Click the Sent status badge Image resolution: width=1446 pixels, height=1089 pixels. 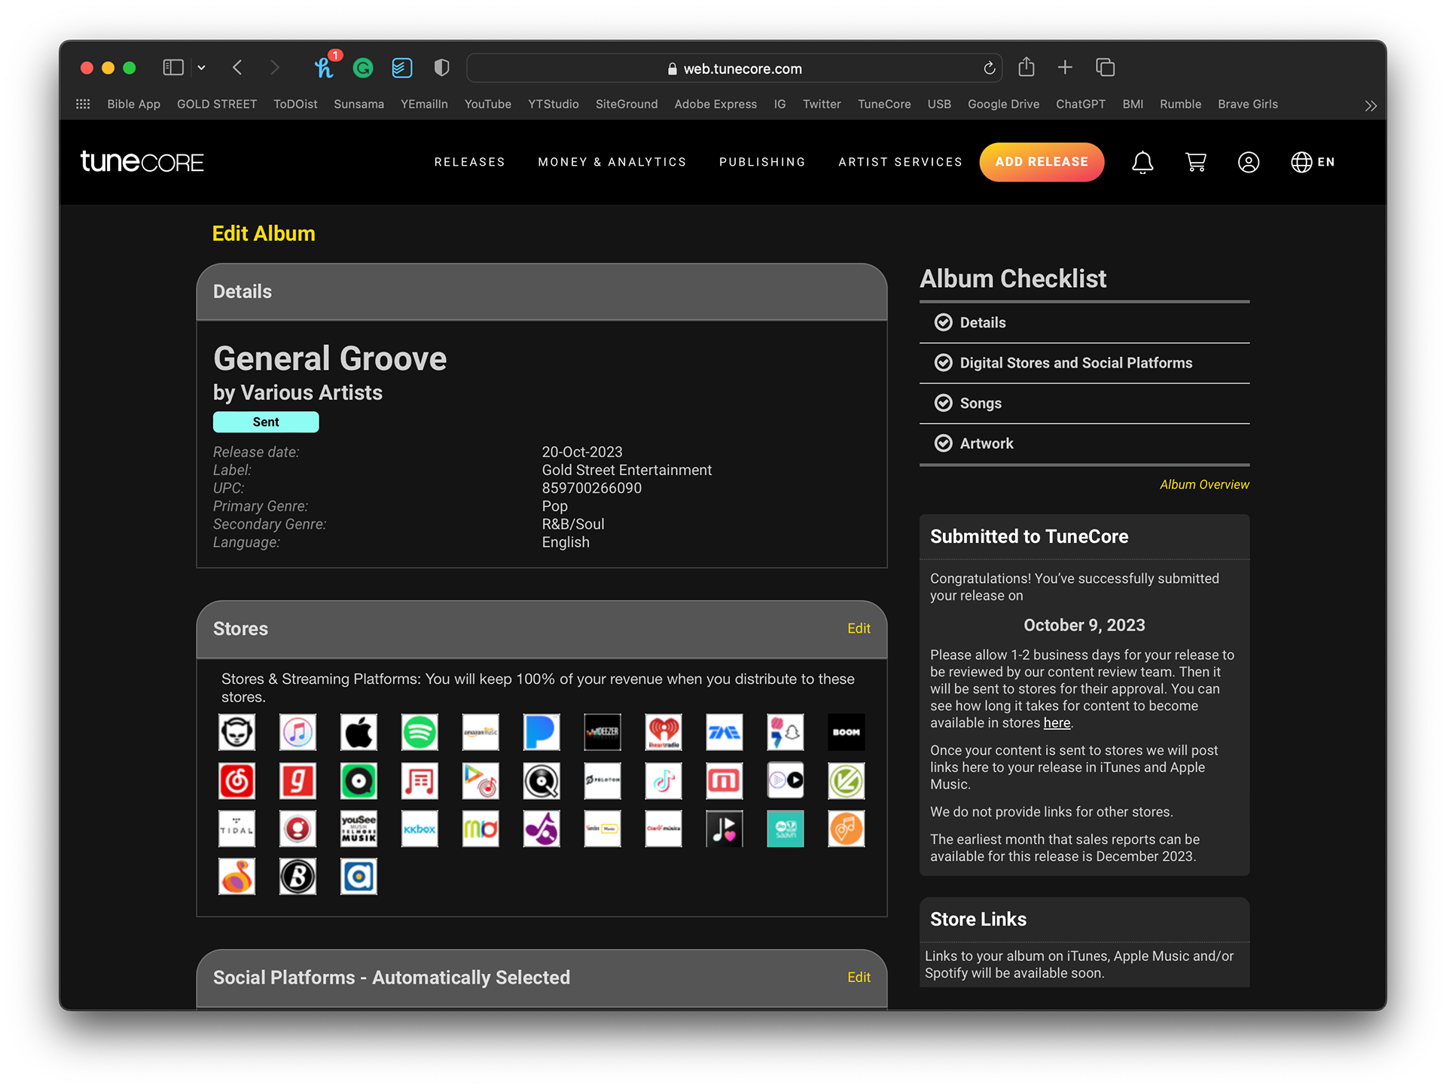tap(266, 422)
